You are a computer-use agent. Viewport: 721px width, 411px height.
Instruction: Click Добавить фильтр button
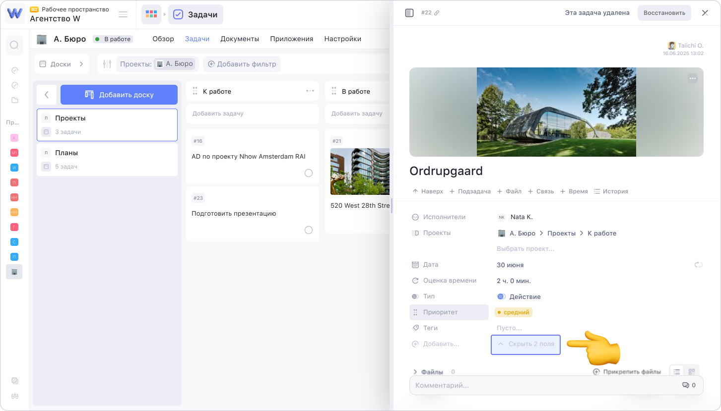click(x=242, y=64)
